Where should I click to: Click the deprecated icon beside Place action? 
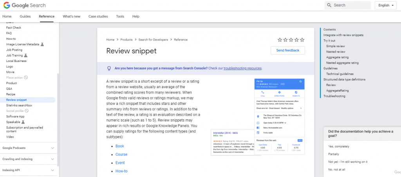(26, 78)
